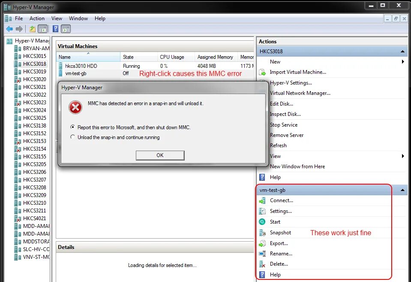The height and width of the screenshot is (282, 411).
Task: Click Inspect Disk... action
Action: [285, 114]
